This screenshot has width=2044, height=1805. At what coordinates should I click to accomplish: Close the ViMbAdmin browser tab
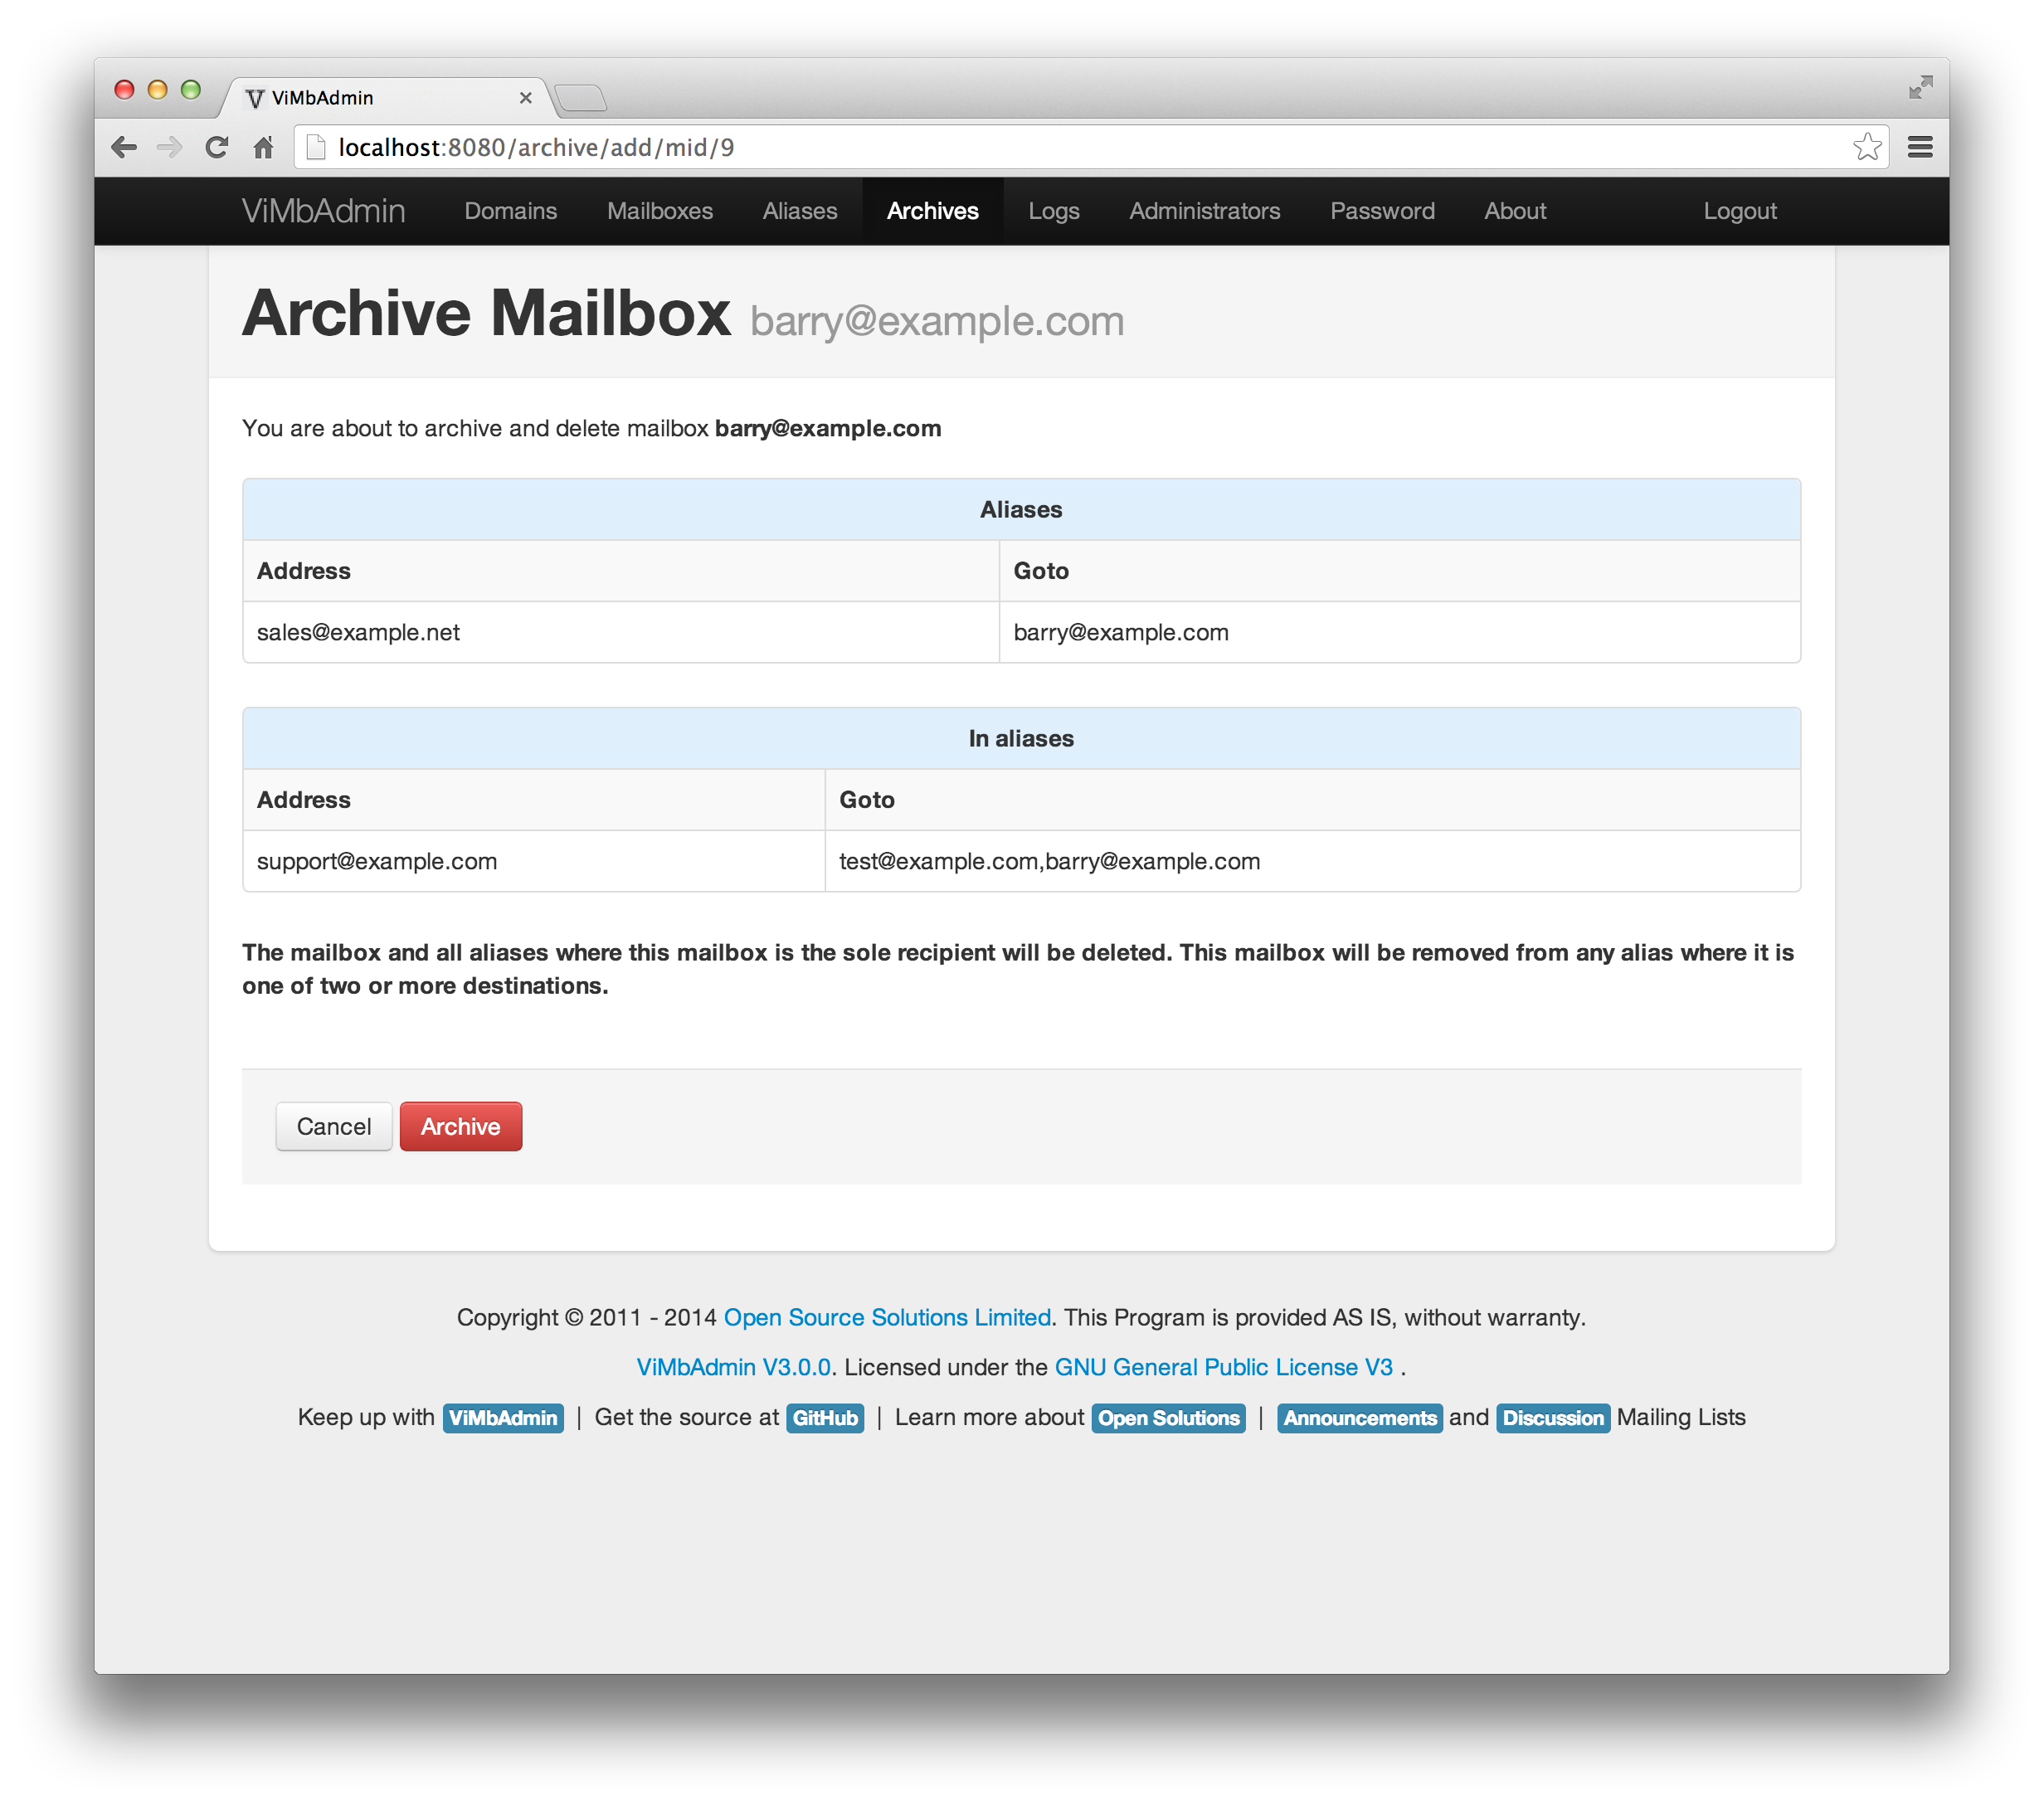click(x=525, y=98)
